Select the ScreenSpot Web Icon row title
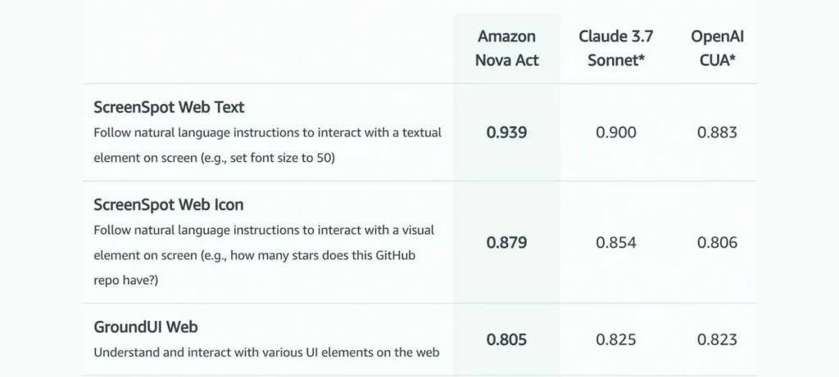Image resolution: width=839 pixels, height=377 pixels. pyautogui.click(x=169, y=204)
